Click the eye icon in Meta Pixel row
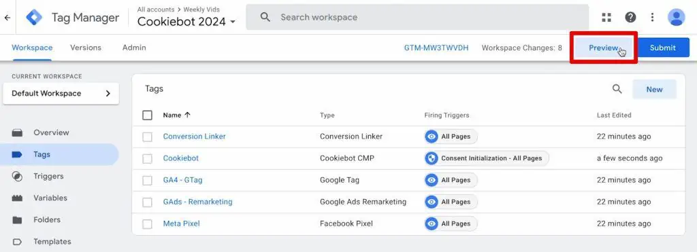 point(431,223)
